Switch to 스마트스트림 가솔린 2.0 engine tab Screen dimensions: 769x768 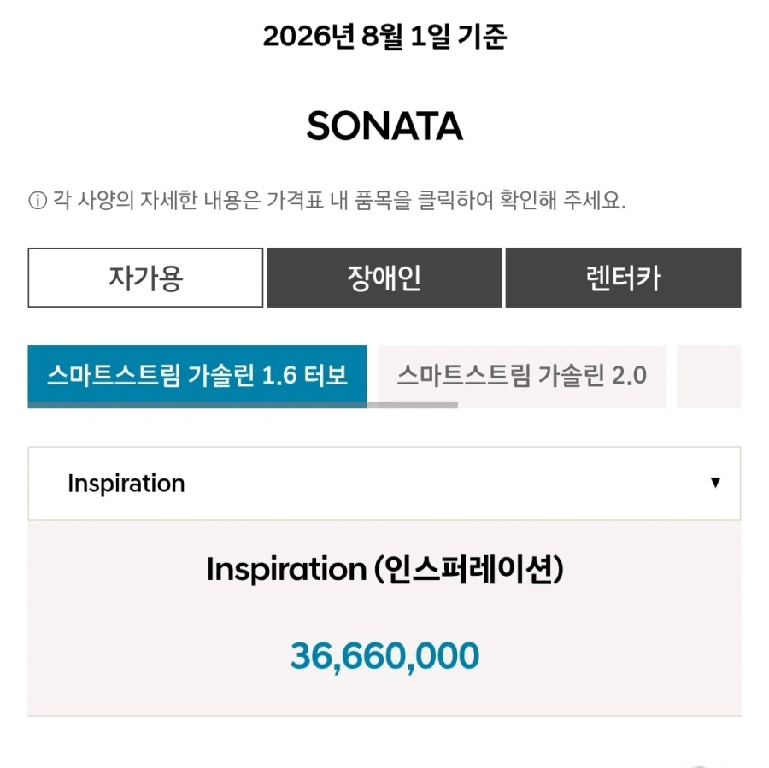click(522, 376)
